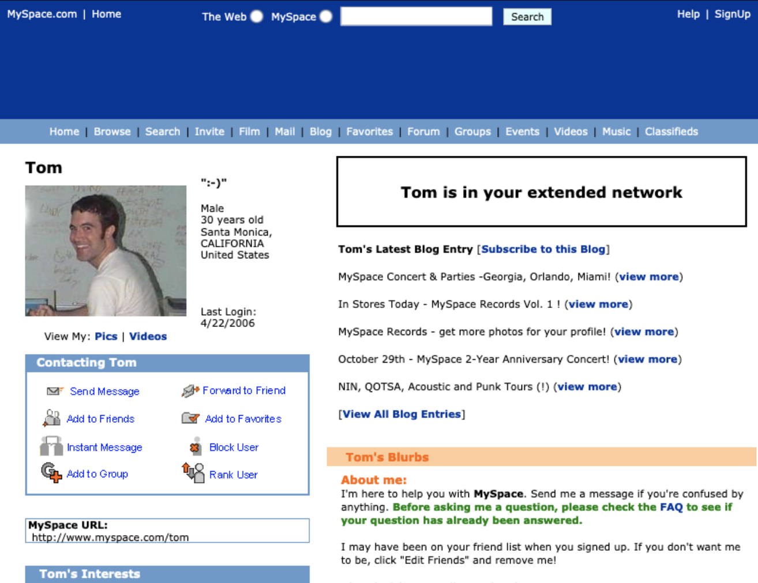Image resolution: width=758 pixels, height=583 pixels.
Task: Select Favorites in the navigation bar
Action: click(370, 131)
